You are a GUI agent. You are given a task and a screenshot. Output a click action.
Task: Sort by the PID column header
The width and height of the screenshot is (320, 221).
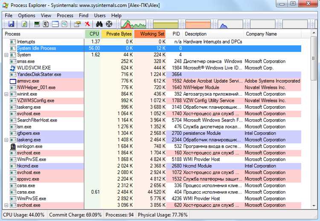click(174, 34)
